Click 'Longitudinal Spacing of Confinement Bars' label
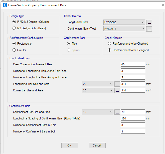The height and width of the screenshot is (154, 165). pos(47,118)
